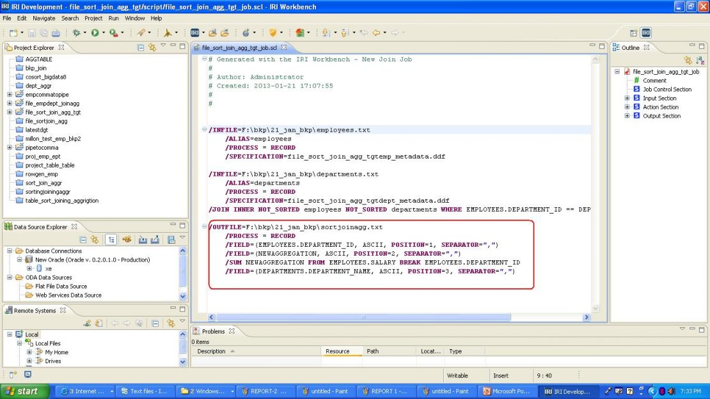This screenshot has height=399, width=710.
Task: Click the rocket-style toolbar icon
Action: point(141,33)
